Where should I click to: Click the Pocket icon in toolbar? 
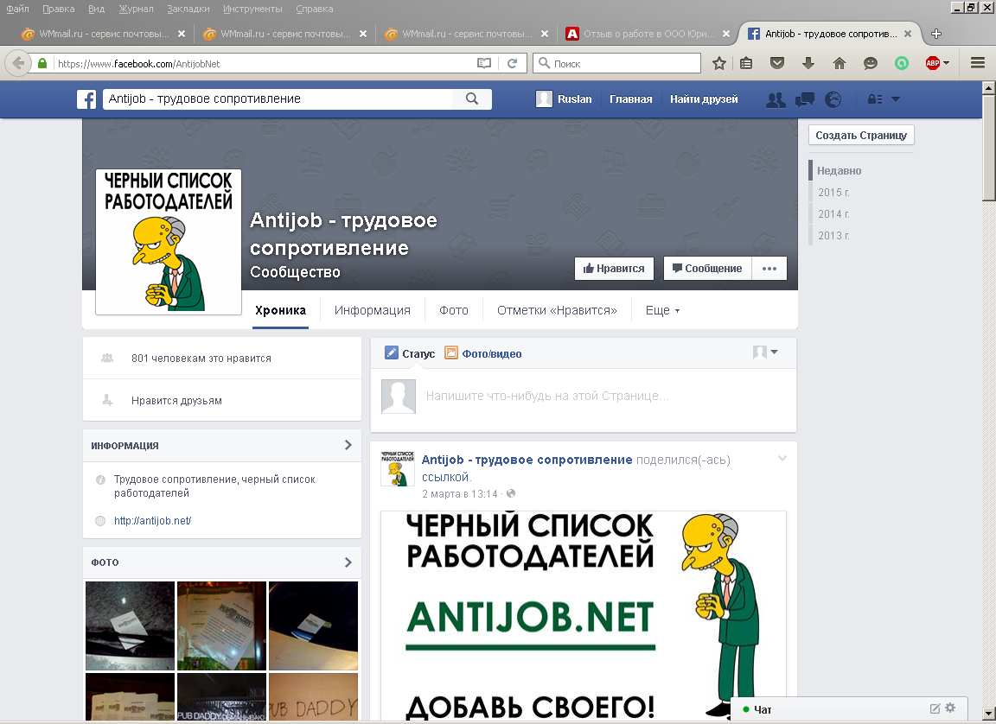(777, 63)
